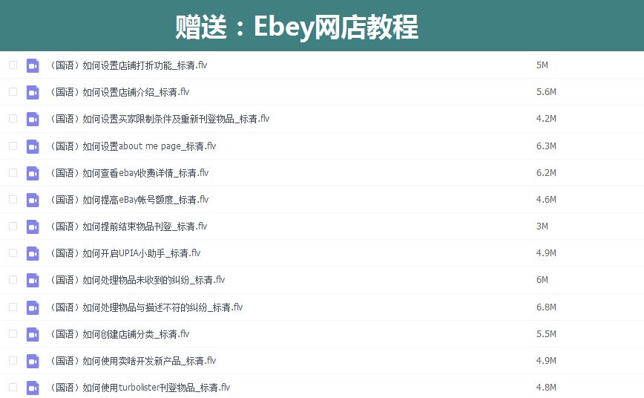Click size value 6.8M

[x=546, y=307]
